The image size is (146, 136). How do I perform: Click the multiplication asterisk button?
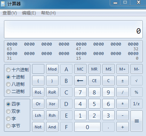(x=123, y=104)
